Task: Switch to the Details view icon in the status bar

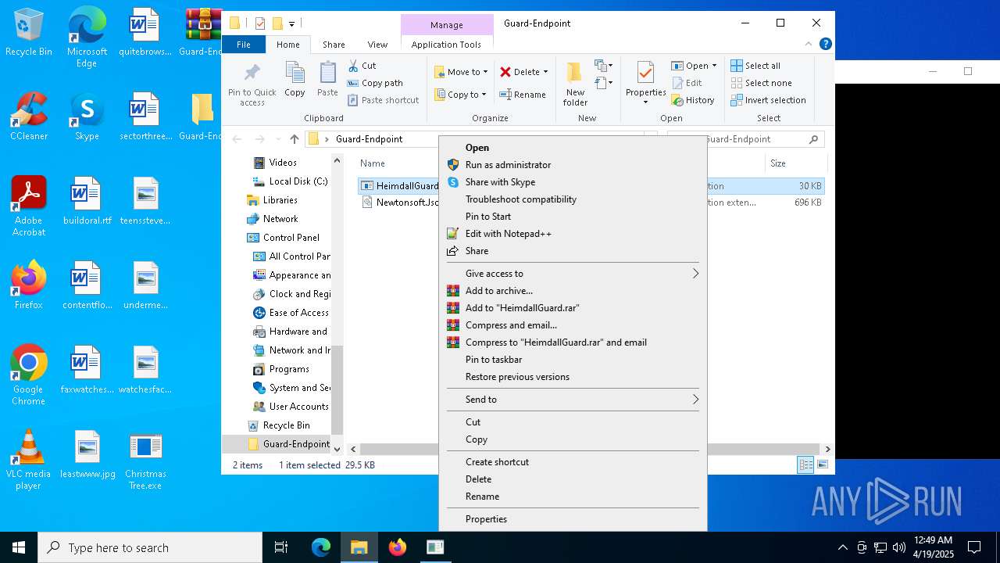Action: tap(805, 464)
